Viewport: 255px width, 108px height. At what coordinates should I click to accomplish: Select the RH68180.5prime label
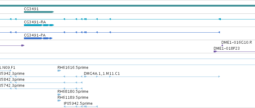pyautogui.click(x=73, y=92)
